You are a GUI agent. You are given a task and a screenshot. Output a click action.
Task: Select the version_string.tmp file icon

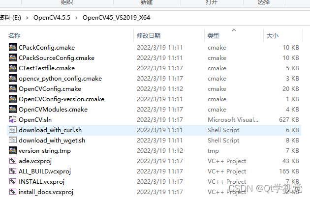point(13,151)
